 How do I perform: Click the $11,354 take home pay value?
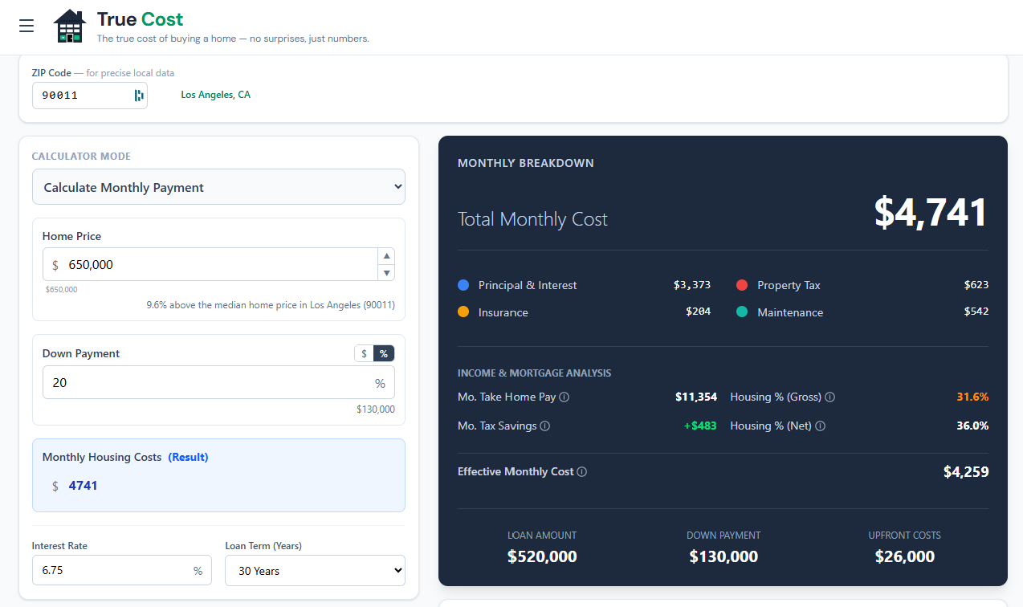tap(696, 397)
